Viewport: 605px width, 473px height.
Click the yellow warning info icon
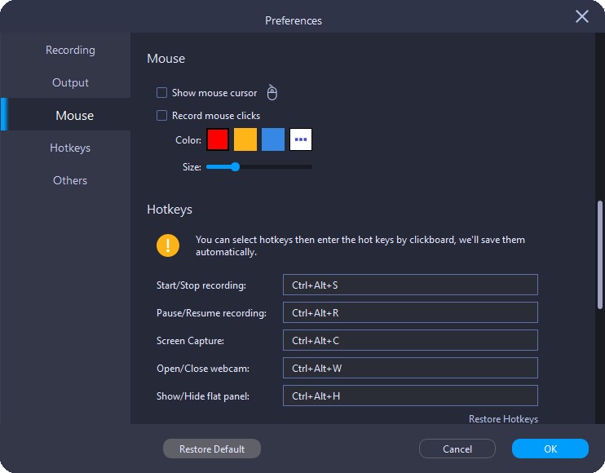click(x=169, y=245)
